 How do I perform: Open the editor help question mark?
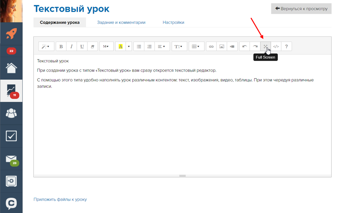point(286,46)
